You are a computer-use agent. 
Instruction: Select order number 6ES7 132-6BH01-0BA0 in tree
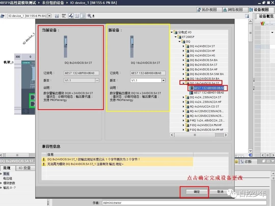209,93
